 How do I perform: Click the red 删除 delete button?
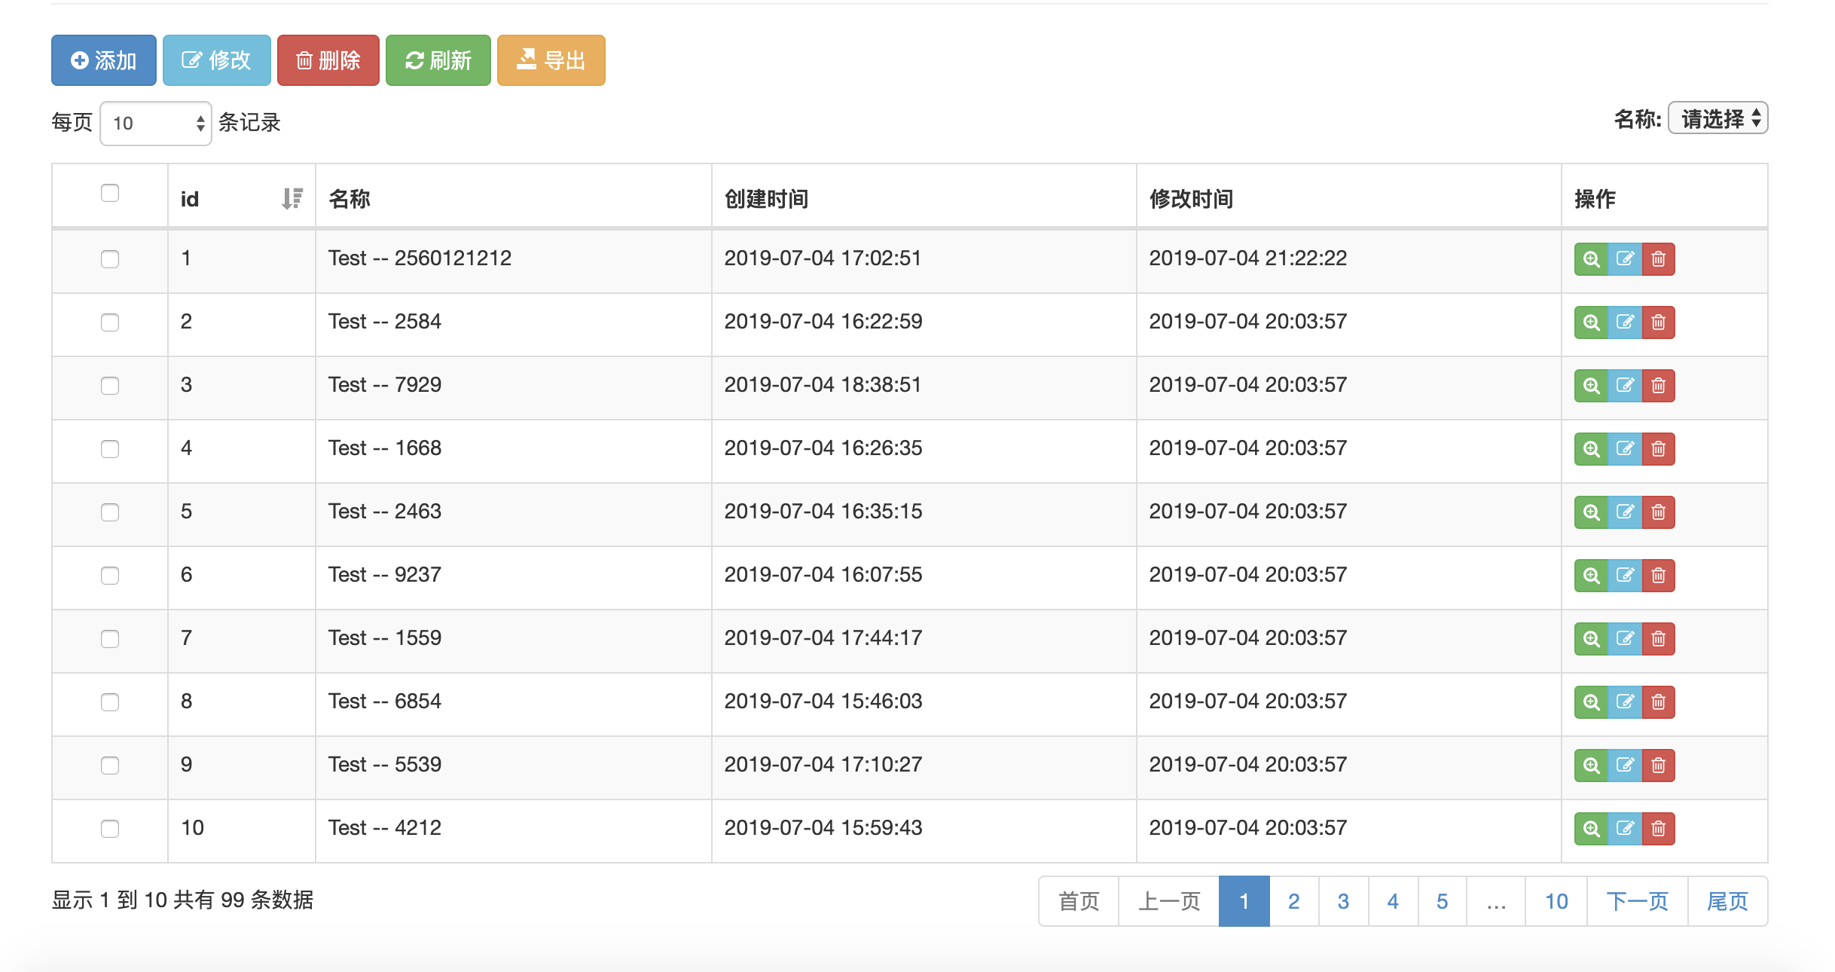pos(328,60)
